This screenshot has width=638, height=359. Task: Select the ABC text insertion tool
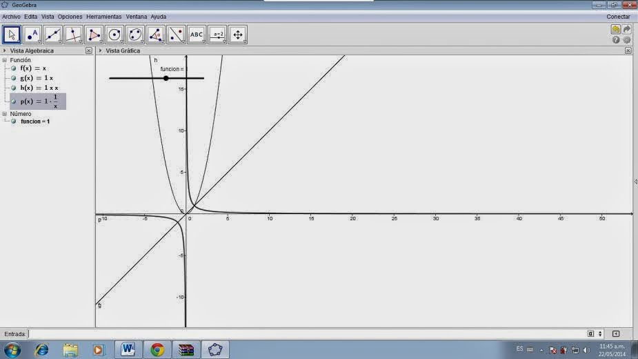[197, 35]
